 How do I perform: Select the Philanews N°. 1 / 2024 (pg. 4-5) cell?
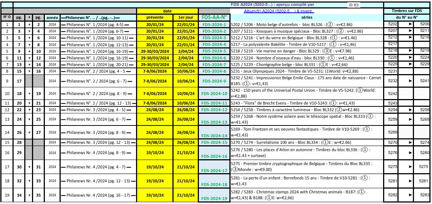[x=98, y=24]
